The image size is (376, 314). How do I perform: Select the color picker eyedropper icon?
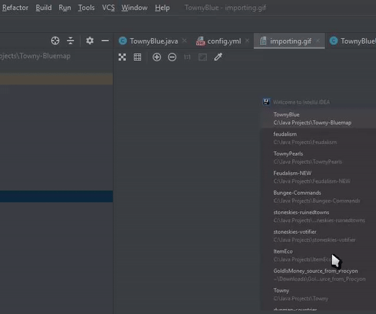coord(218,57)
